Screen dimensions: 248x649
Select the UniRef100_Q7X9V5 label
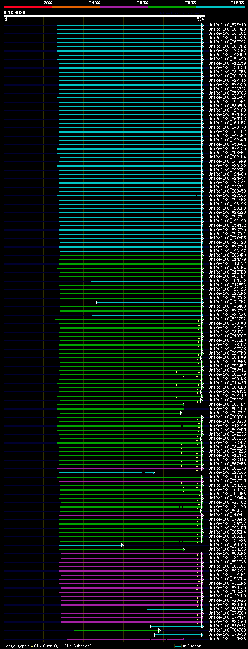pyautogui.click(x=227, y=481)
